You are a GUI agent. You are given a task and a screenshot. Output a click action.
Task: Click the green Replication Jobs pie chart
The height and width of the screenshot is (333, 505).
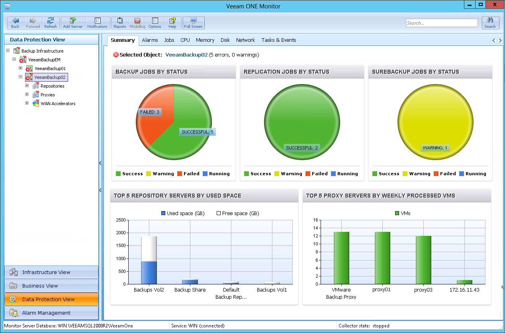[302, 122]
